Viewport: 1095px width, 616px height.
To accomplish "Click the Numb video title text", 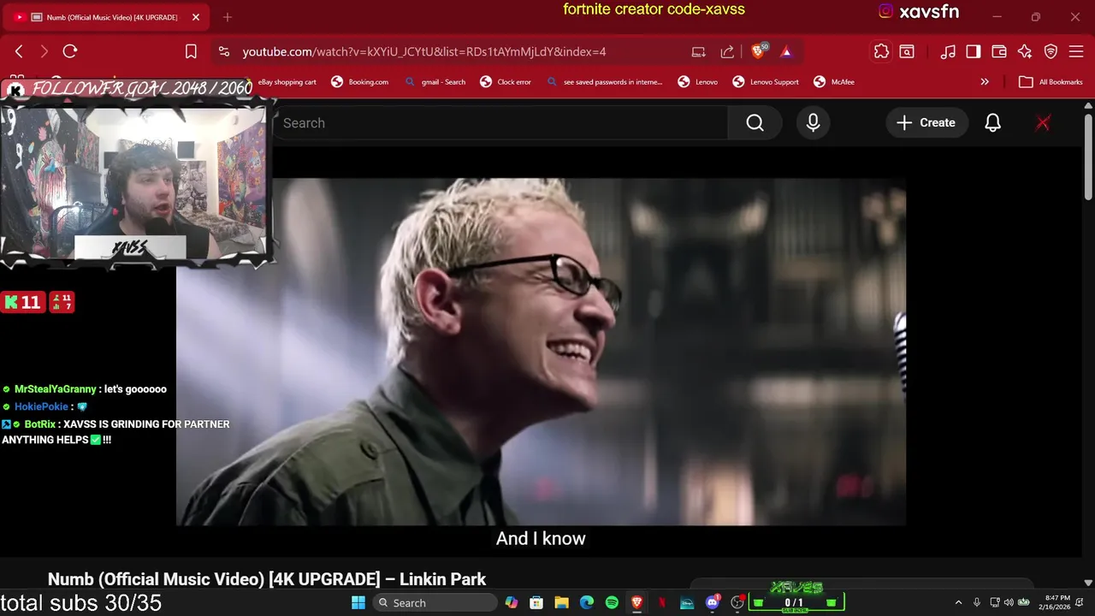I will [x=267, y=579].
